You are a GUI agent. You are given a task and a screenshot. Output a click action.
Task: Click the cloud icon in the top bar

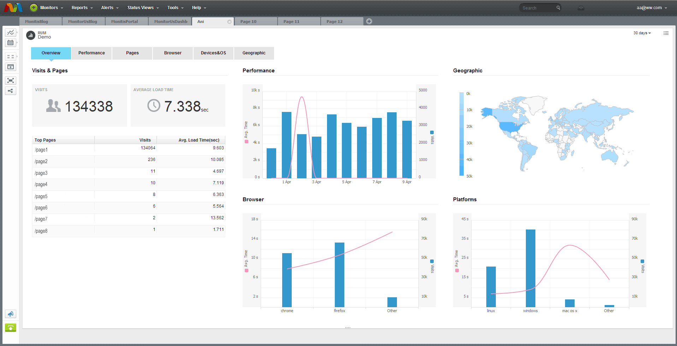click(x=581, y=7)
